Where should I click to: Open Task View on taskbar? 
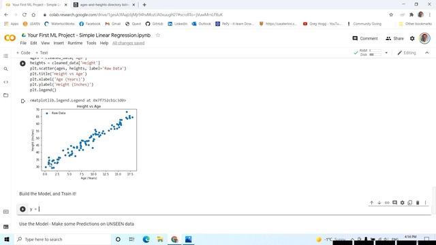pyautogui.click(x=131, y=239)
